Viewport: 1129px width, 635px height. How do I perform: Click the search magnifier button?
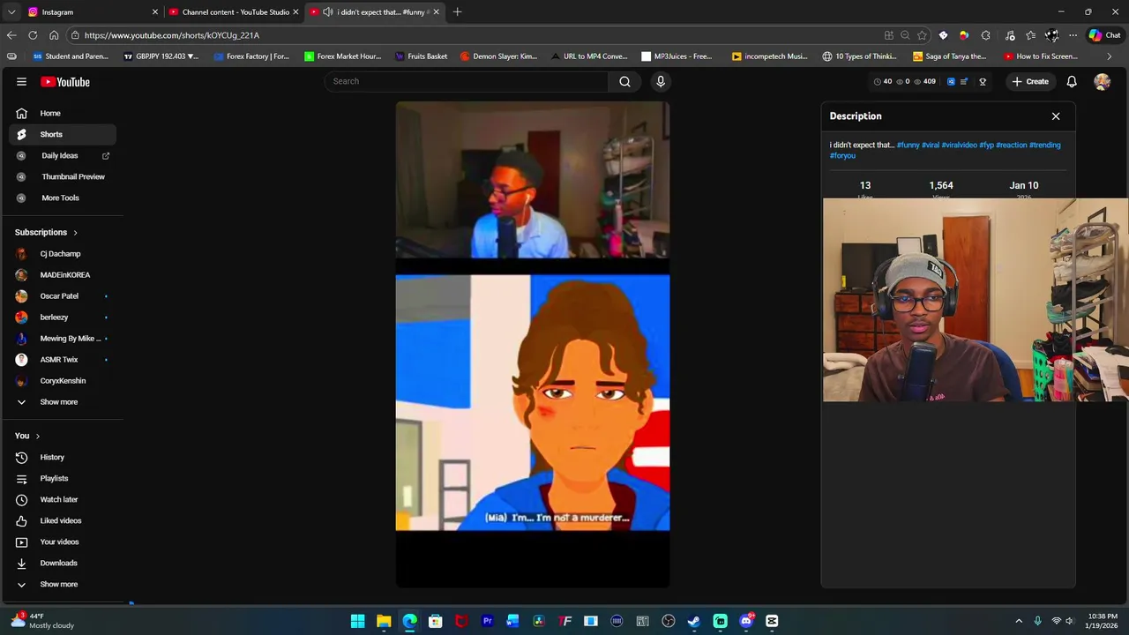[624, 81]
